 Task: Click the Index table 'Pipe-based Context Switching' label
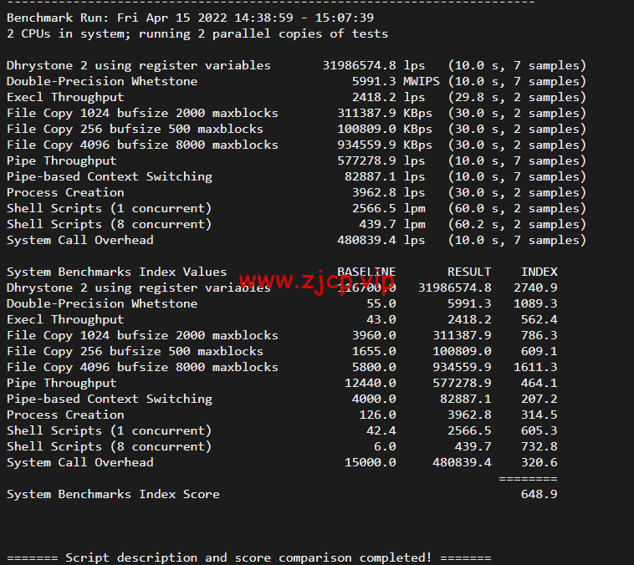pos(110,399)
